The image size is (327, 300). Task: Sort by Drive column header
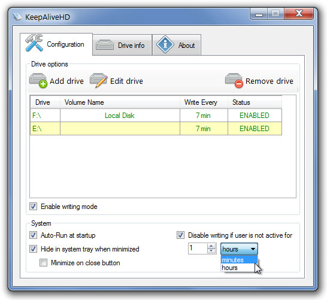(46, 102)
